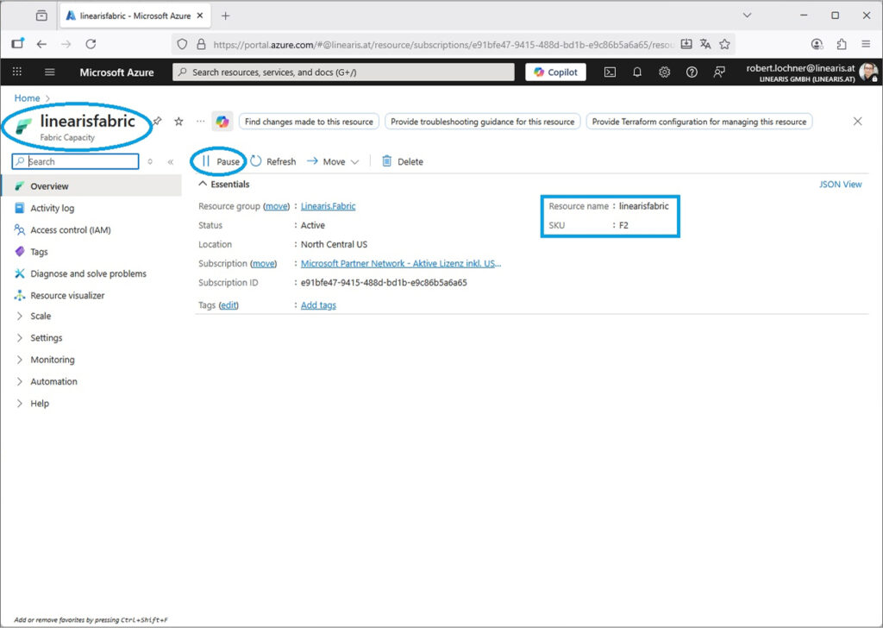Pin linearisfabric to dashboard
This screenshot has width=883, height=628.
point(158,121)
